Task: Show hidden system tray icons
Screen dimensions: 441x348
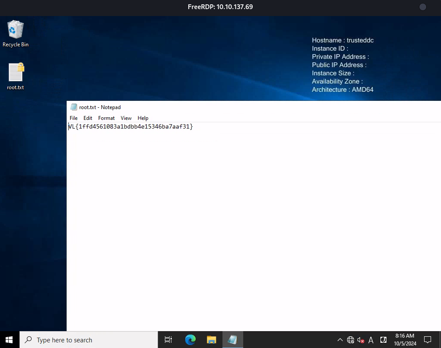Action: pyautogui.click(x=340, y=340)
